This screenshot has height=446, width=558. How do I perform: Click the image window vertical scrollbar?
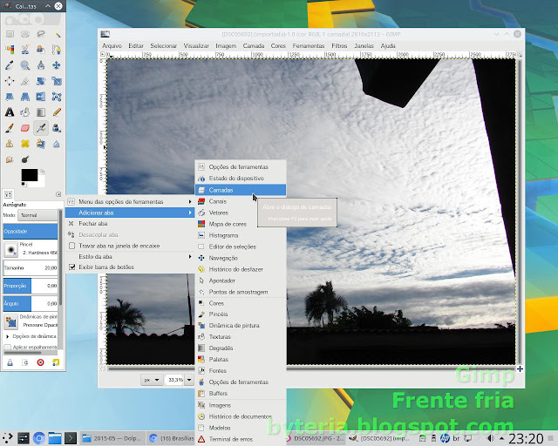click(x=520, y=212)
